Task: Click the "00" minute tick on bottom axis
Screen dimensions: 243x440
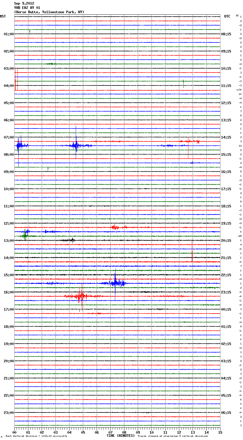Action: [x=15, y=432]
